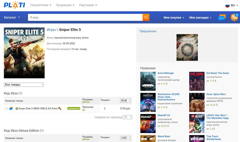The height and width of the screenshot is (142, 240).
Task: Click chat bubble icon in Sniper Elite row
Action: point(11,109)
